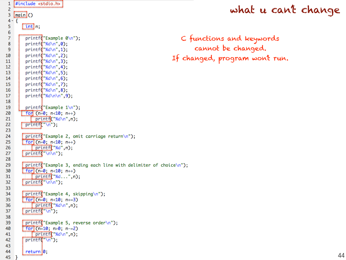Click the "If changed, program won't run." note
Viewport: 346px width, 260px height.
(230, 58)
